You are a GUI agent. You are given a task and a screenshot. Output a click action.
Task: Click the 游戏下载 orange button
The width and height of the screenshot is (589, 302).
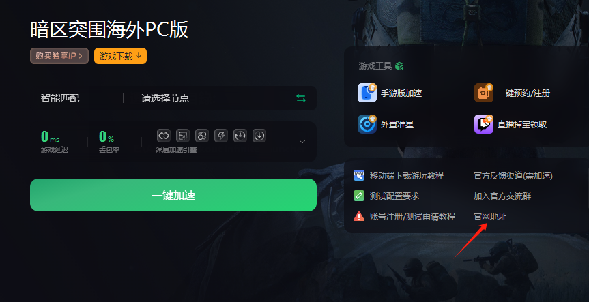point(120,56)
